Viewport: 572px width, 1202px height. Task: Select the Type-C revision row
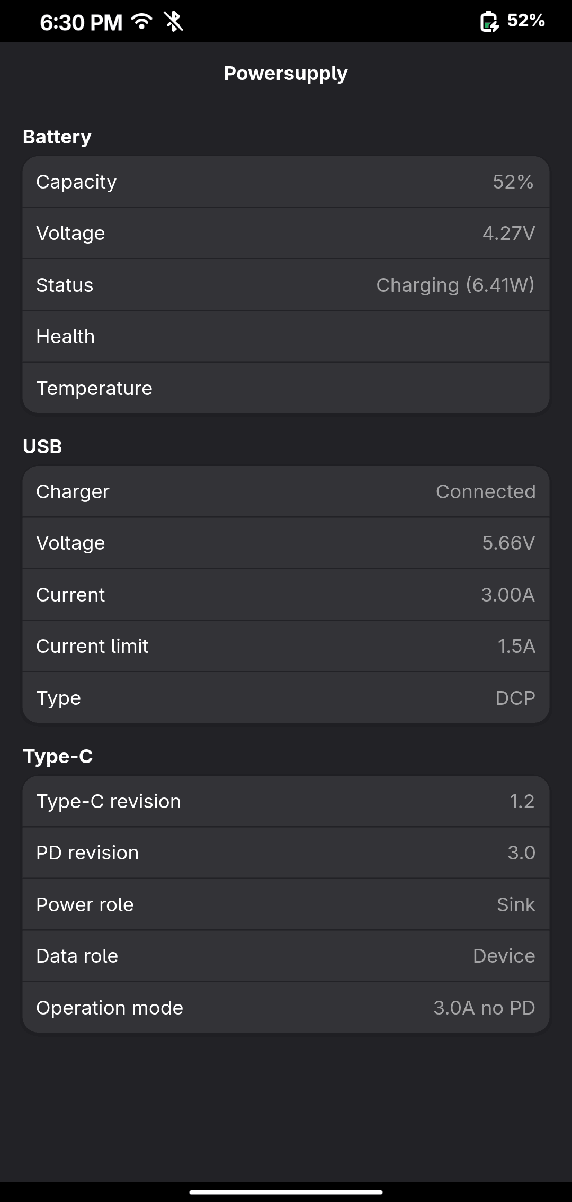pyautogui.click(x=286, y=801)
